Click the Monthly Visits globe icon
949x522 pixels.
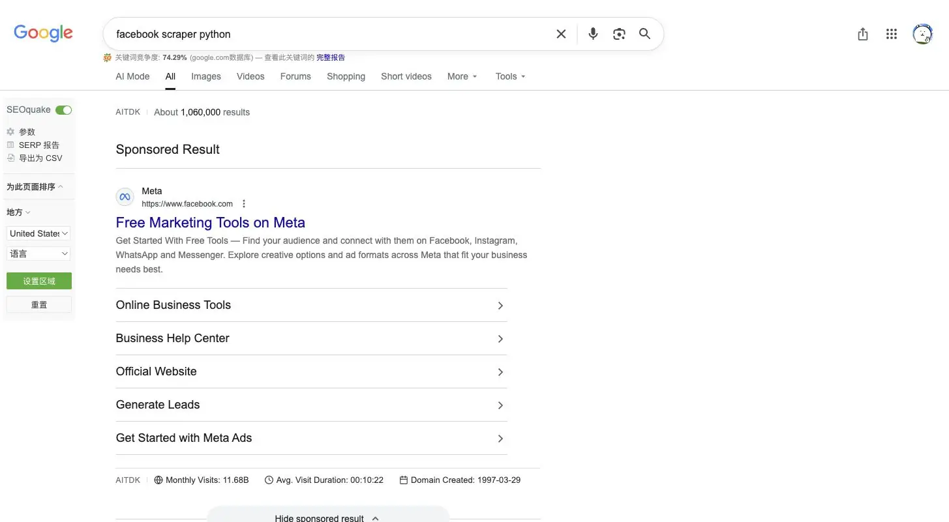click(158, 480)
